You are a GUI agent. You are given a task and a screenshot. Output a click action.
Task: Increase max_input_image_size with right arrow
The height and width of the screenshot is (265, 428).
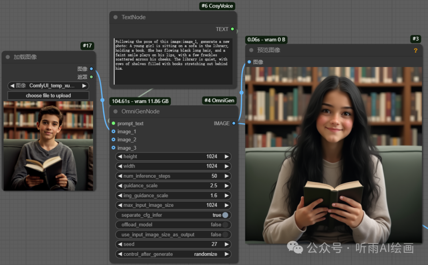(227, 205)
